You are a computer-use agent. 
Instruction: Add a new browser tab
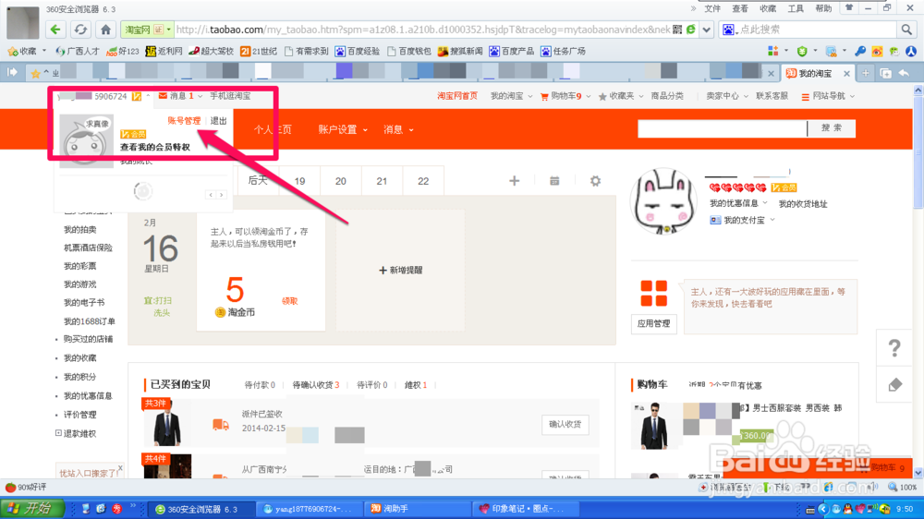click(866, 73)
